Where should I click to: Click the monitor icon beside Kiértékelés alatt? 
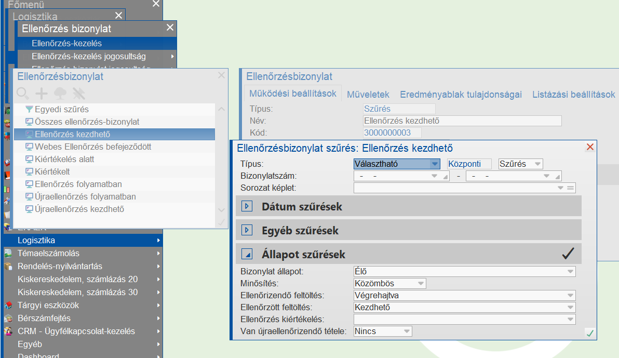pos(29,159)
